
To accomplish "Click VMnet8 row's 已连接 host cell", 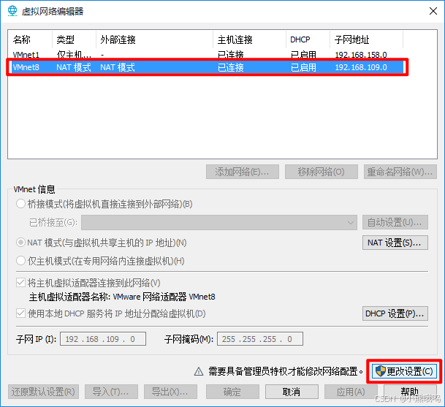I will (231, 67).
